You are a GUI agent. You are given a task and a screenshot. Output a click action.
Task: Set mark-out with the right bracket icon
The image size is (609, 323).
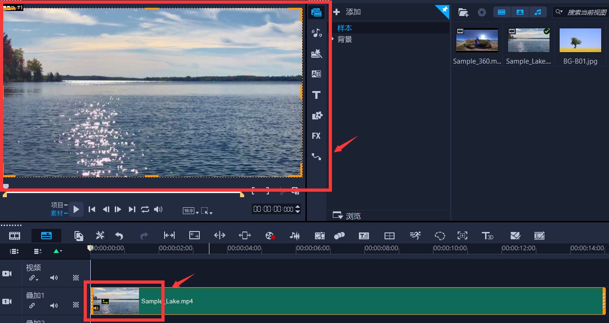(x=267, y=191)
